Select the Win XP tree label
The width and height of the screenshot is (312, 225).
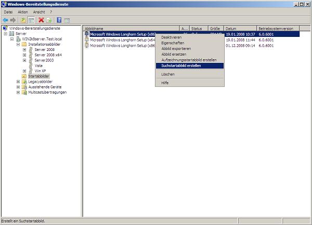click(40, 71)
